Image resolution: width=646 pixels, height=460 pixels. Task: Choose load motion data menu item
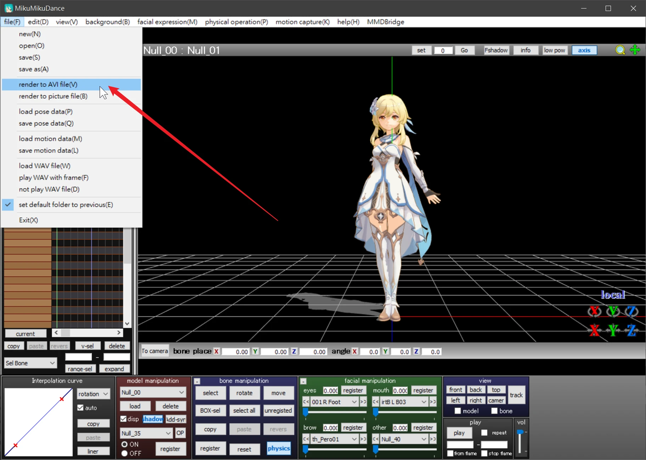(x=72, y=139)
